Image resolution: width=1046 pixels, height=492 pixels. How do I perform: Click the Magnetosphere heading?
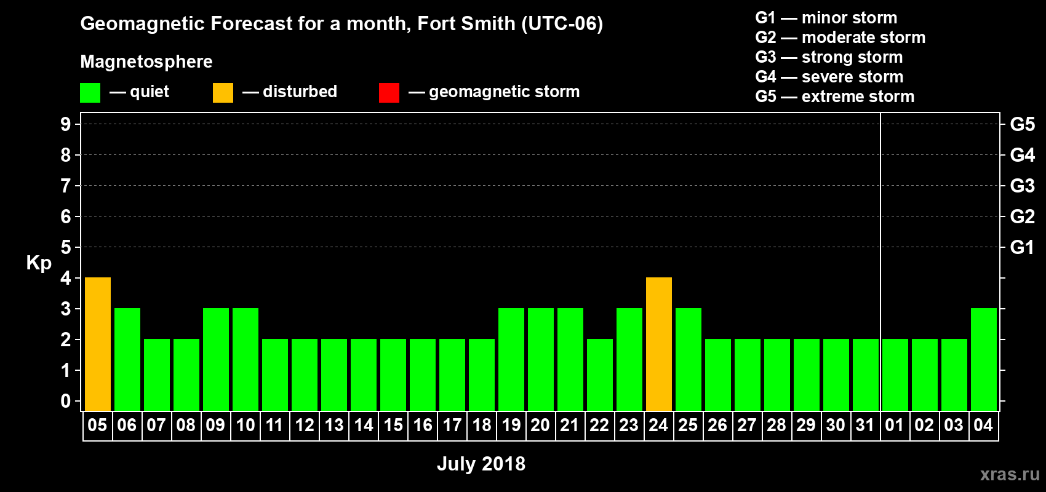click(146, 62)
